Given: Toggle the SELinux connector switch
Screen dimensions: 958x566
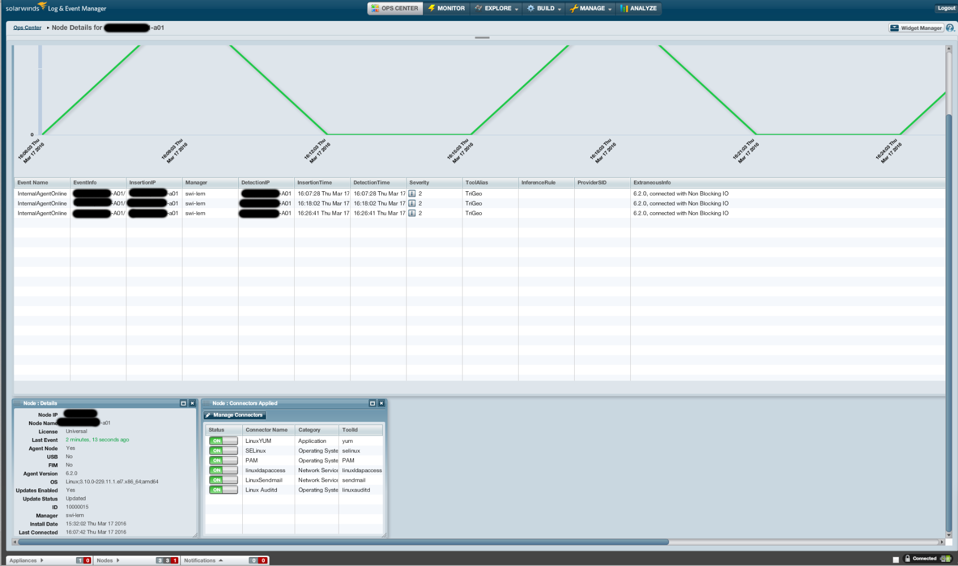Looking at the screenshot, I should pyautogui.click(x=223, y=451).
